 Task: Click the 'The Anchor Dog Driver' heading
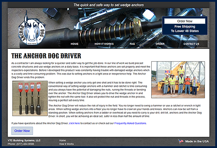click(46, 56)
